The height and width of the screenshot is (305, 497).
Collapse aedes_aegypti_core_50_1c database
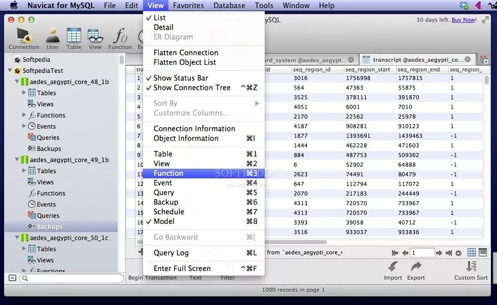tap(17, 237)
